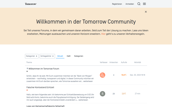Click the 27 min activity time
172x107 pixels.
coord(137,94)
